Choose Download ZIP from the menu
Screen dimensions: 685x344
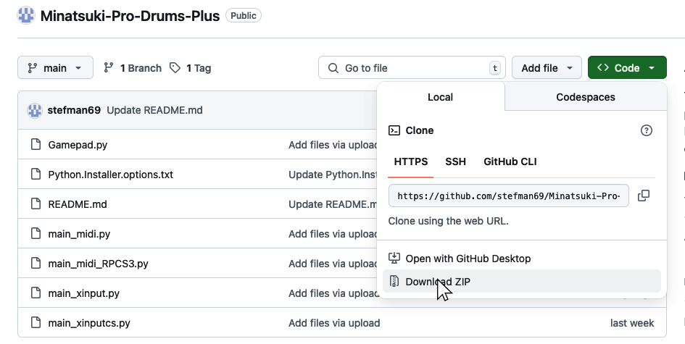point(522,282)
